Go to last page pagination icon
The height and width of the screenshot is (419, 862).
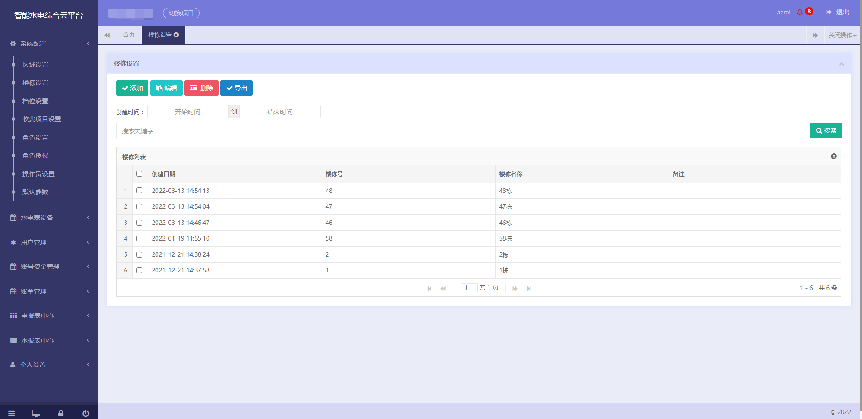(529, 289)
